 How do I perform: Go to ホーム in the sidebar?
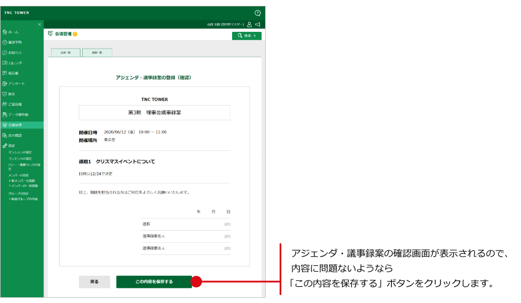(x=13, y=32)
